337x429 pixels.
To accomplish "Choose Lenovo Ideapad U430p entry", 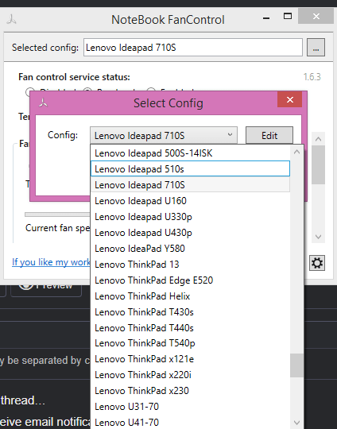I will click(190, 232).
